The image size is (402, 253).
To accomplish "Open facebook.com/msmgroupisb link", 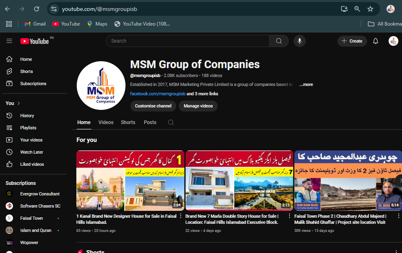I will [158, 94].
